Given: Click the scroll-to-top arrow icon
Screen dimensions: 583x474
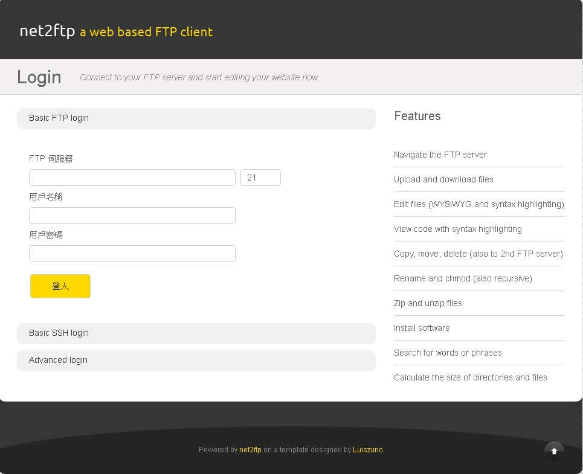Looking at the screenshot, I should [x=554, y=450].
